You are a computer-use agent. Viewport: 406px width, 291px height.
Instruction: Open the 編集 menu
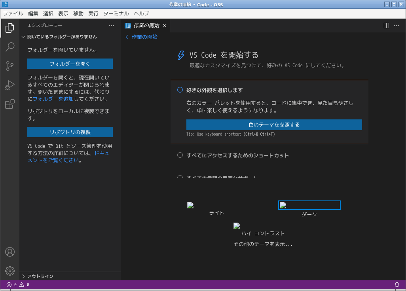[x=33, y=13]
